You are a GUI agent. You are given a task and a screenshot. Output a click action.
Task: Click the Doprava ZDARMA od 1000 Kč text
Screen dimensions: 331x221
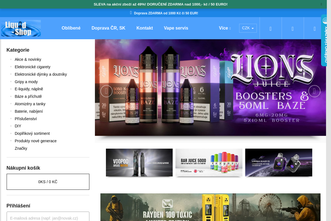point(166,13)
